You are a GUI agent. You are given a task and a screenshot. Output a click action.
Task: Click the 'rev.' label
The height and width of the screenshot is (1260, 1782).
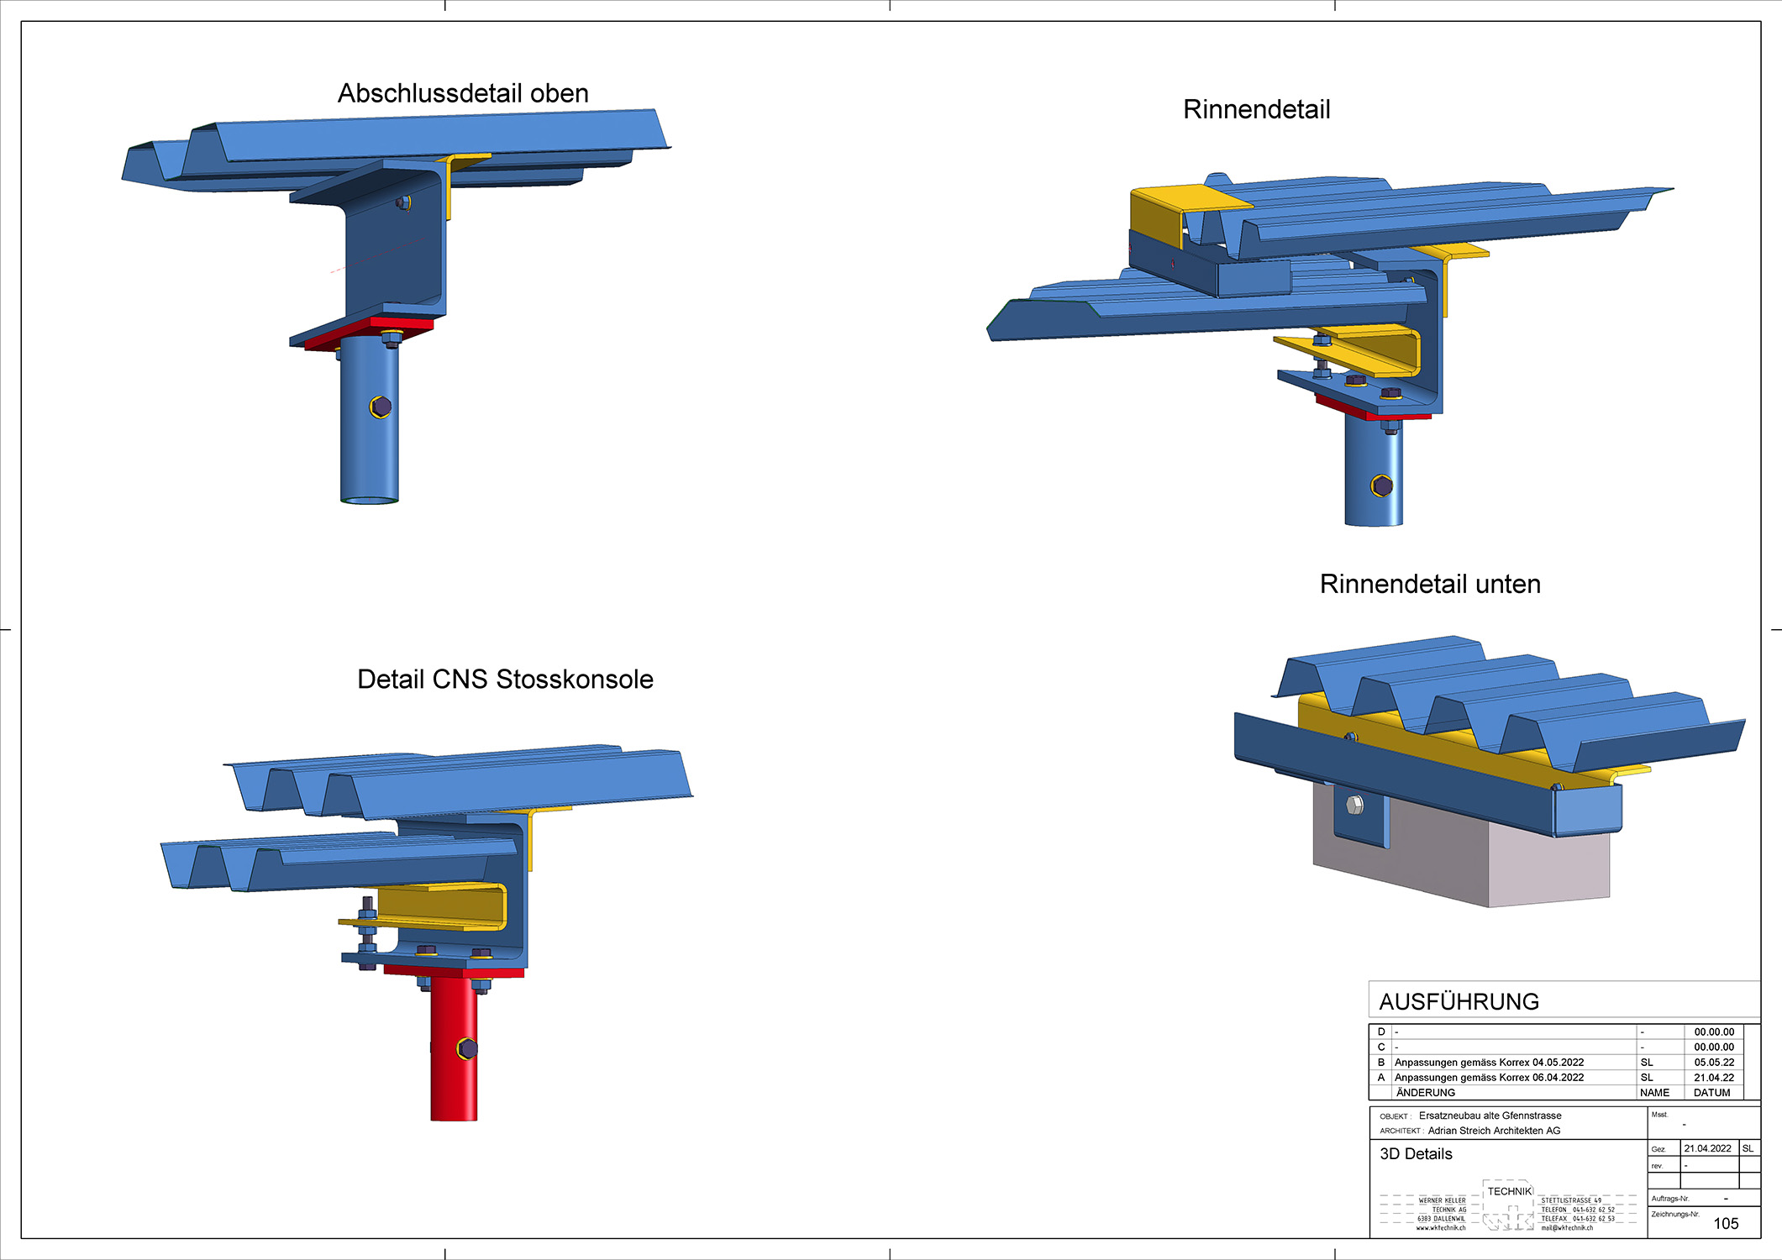coord(1657,1166)
